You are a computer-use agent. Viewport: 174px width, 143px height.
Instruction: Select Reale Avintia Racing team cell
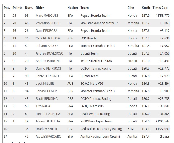click(x=95, y=114)
